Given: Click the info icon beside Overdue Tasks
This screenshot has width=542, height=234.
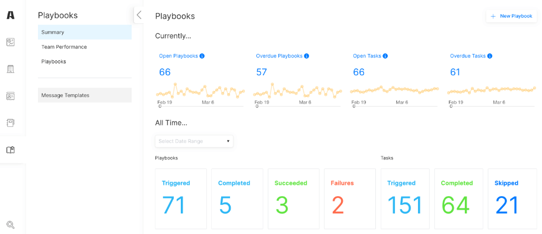Looking at the screenshot, I should [490, 56].
